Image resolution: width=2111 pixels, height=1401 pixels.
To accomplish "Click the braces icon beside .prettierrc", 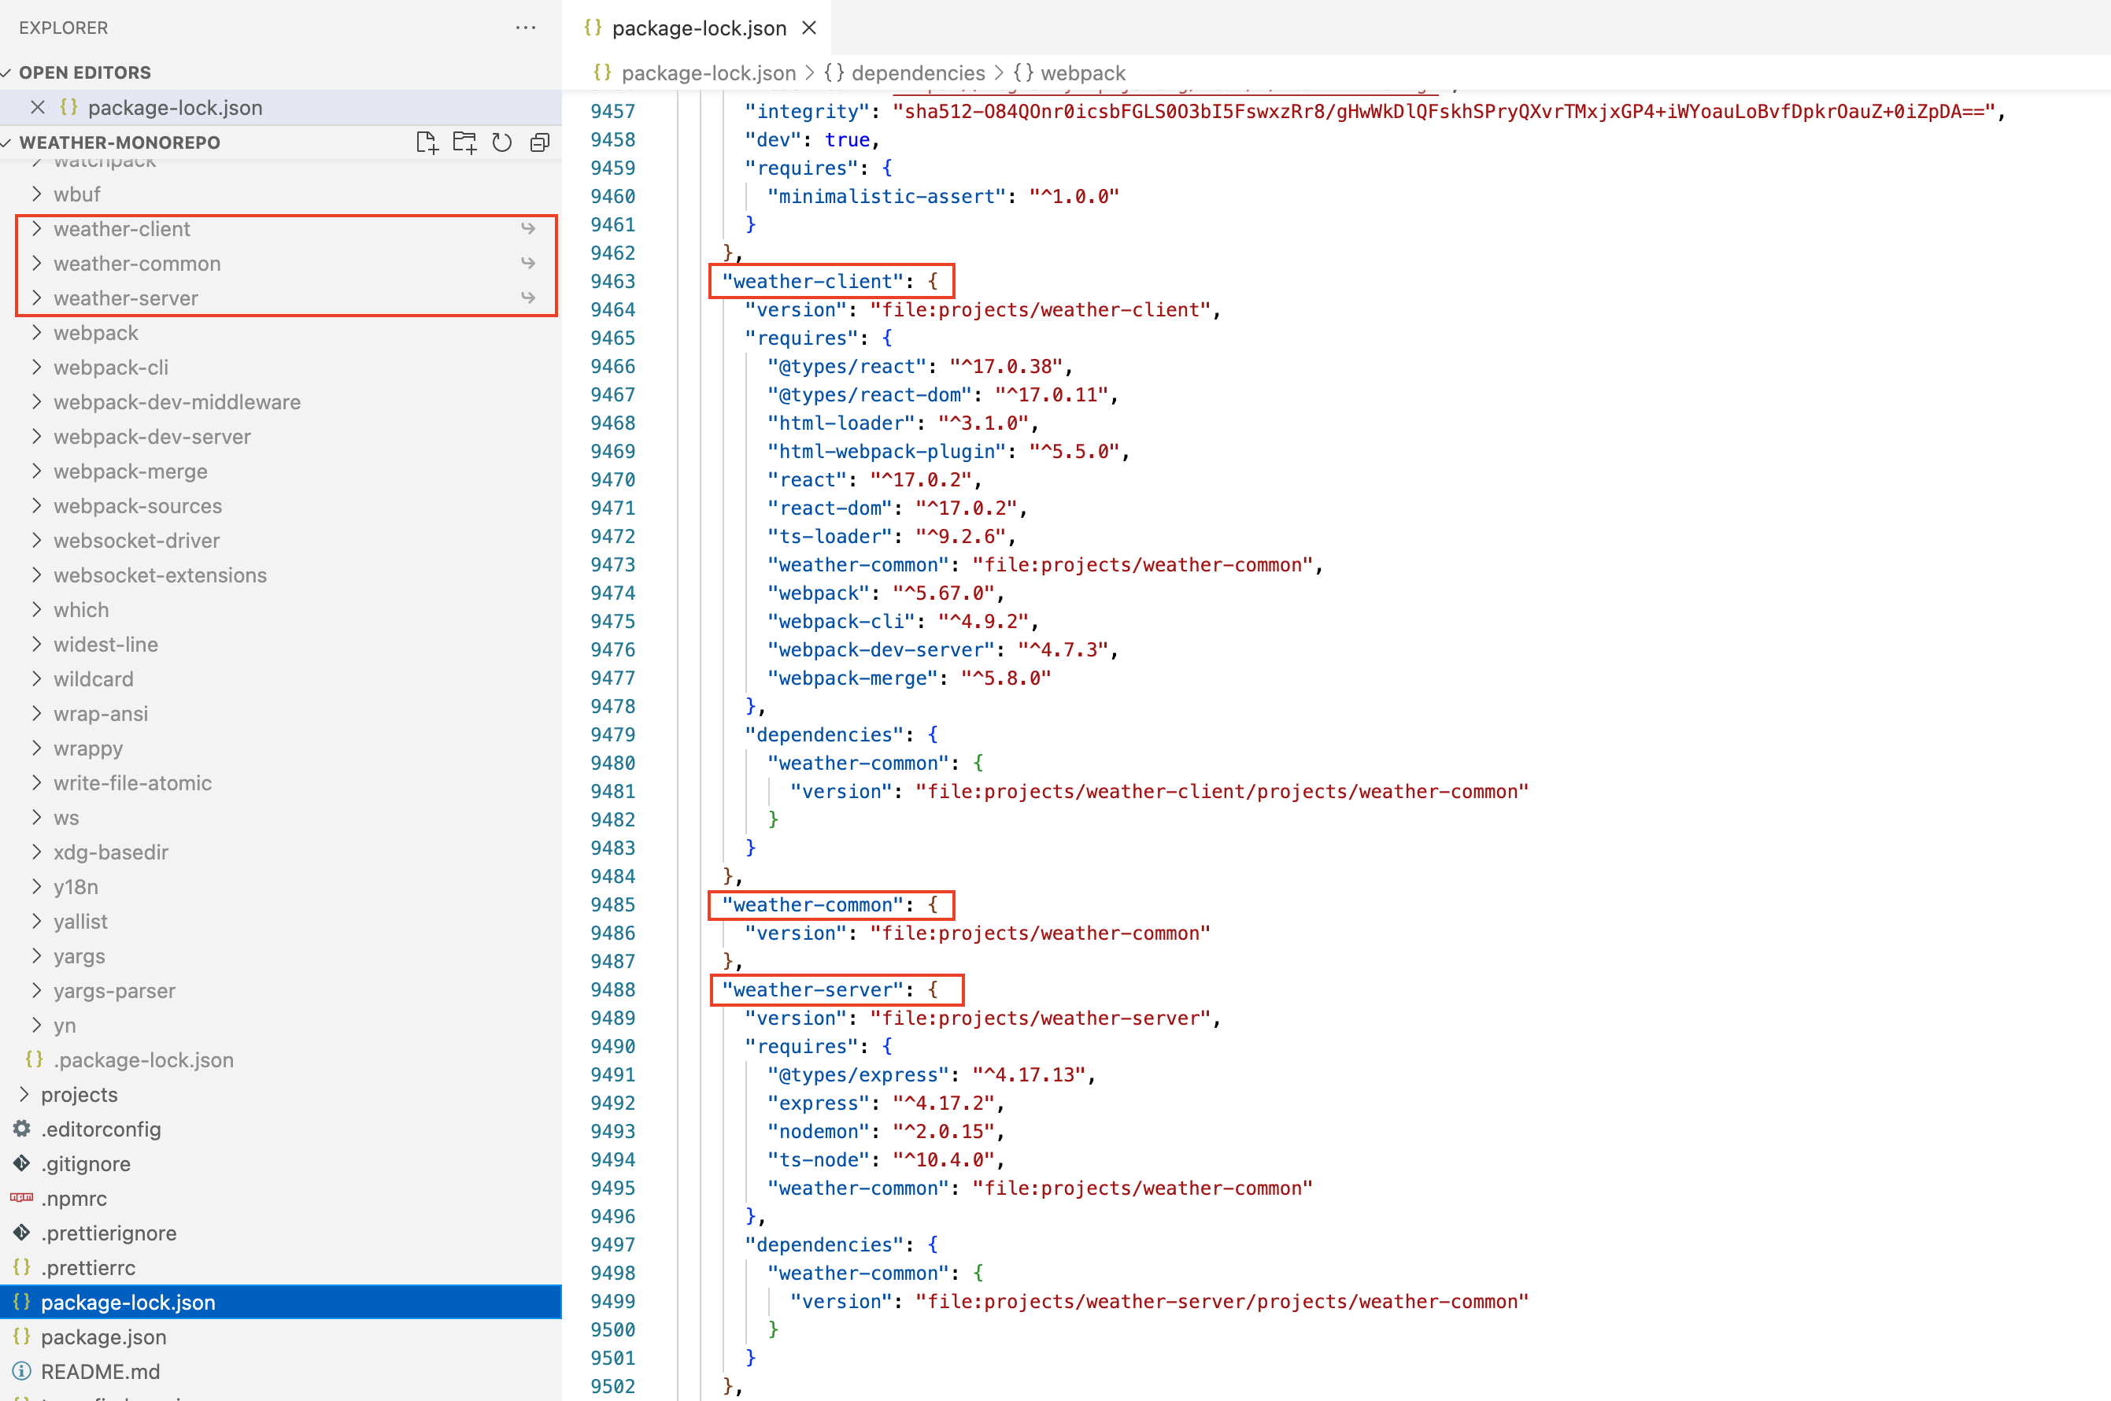I will [21, 1267].
